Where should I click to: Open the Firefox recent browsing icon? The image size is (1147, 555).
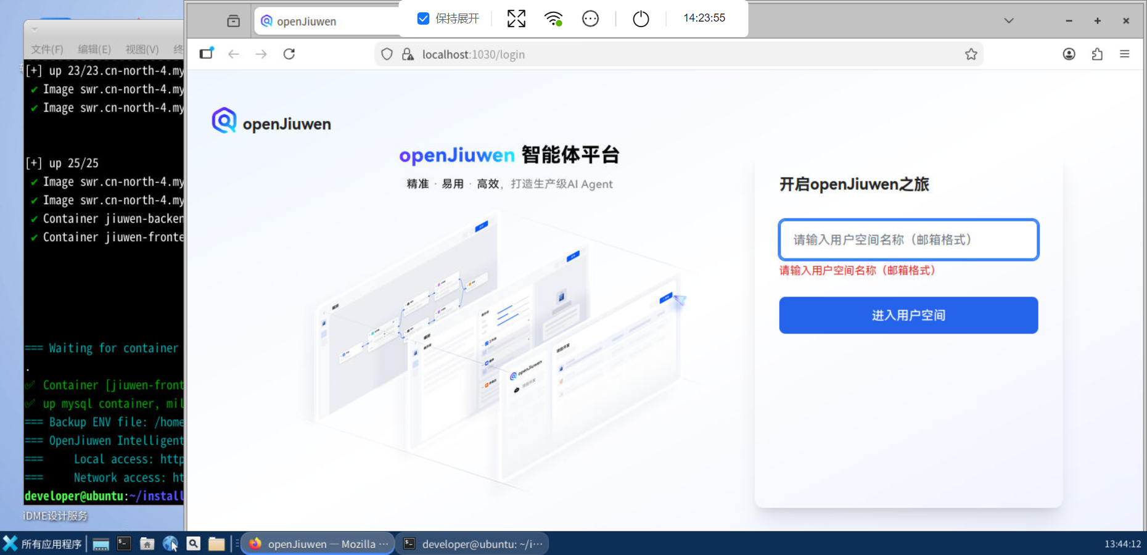[233, 21]
